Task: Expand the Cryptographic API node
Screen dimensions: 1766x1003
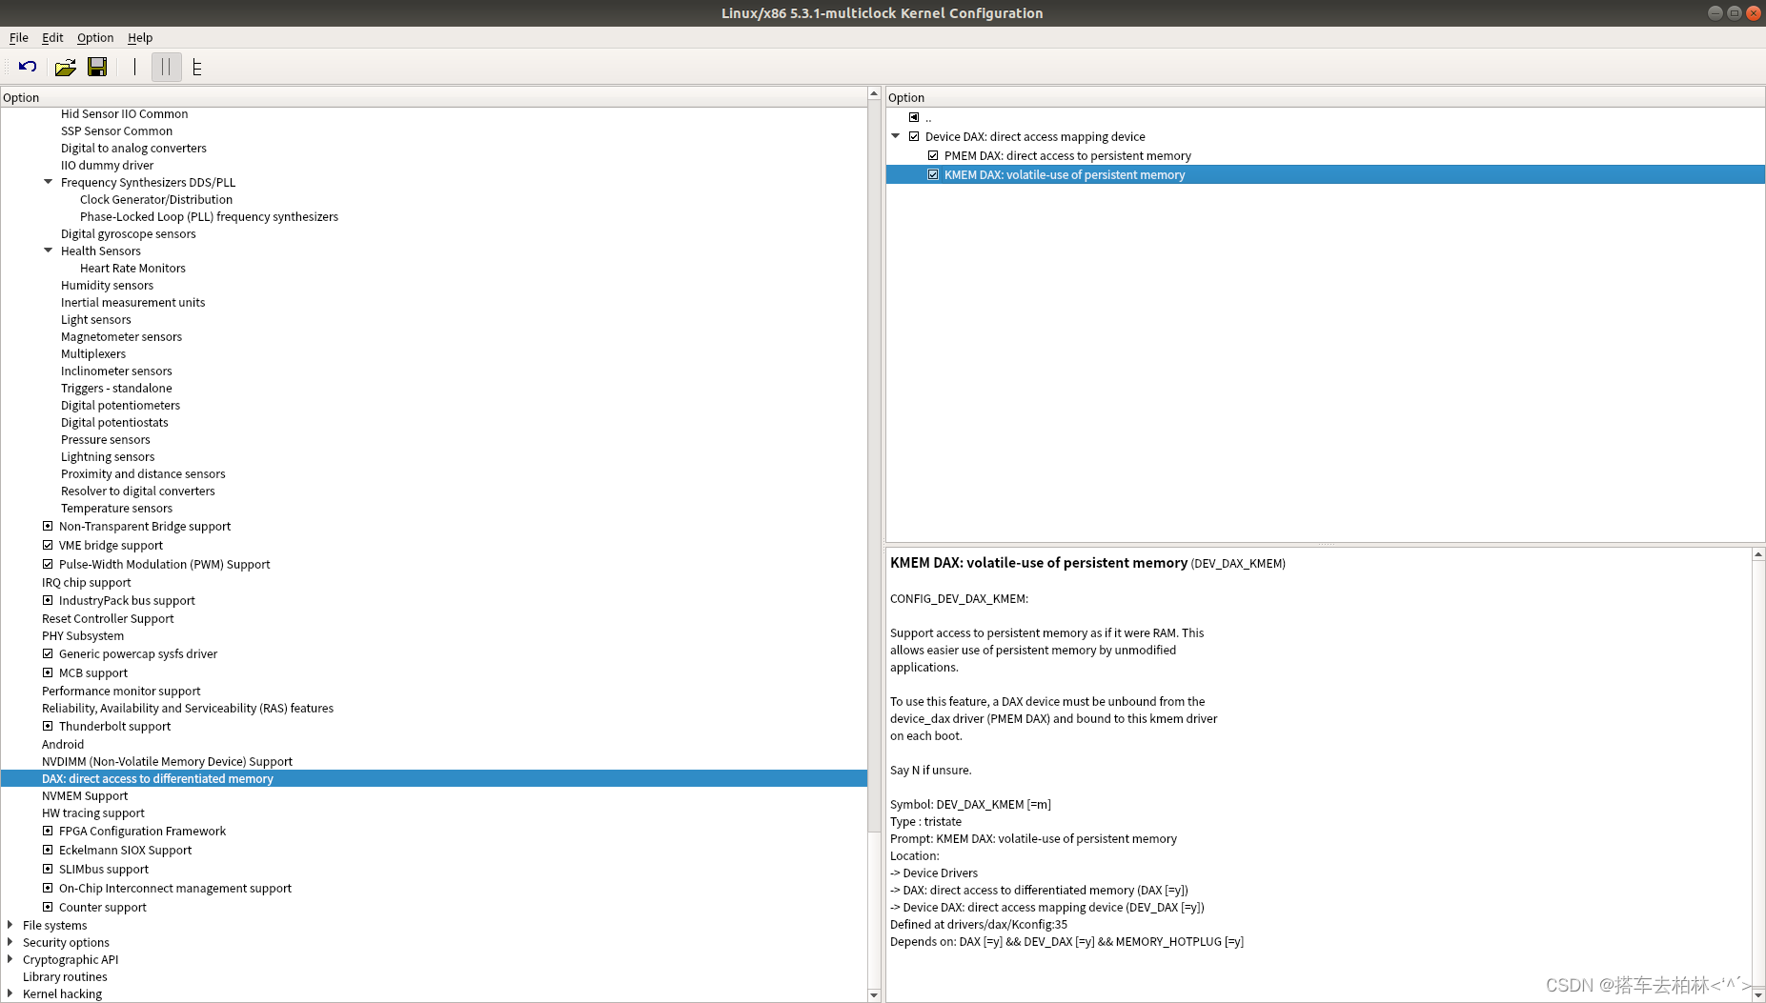Action: (10, 959)
